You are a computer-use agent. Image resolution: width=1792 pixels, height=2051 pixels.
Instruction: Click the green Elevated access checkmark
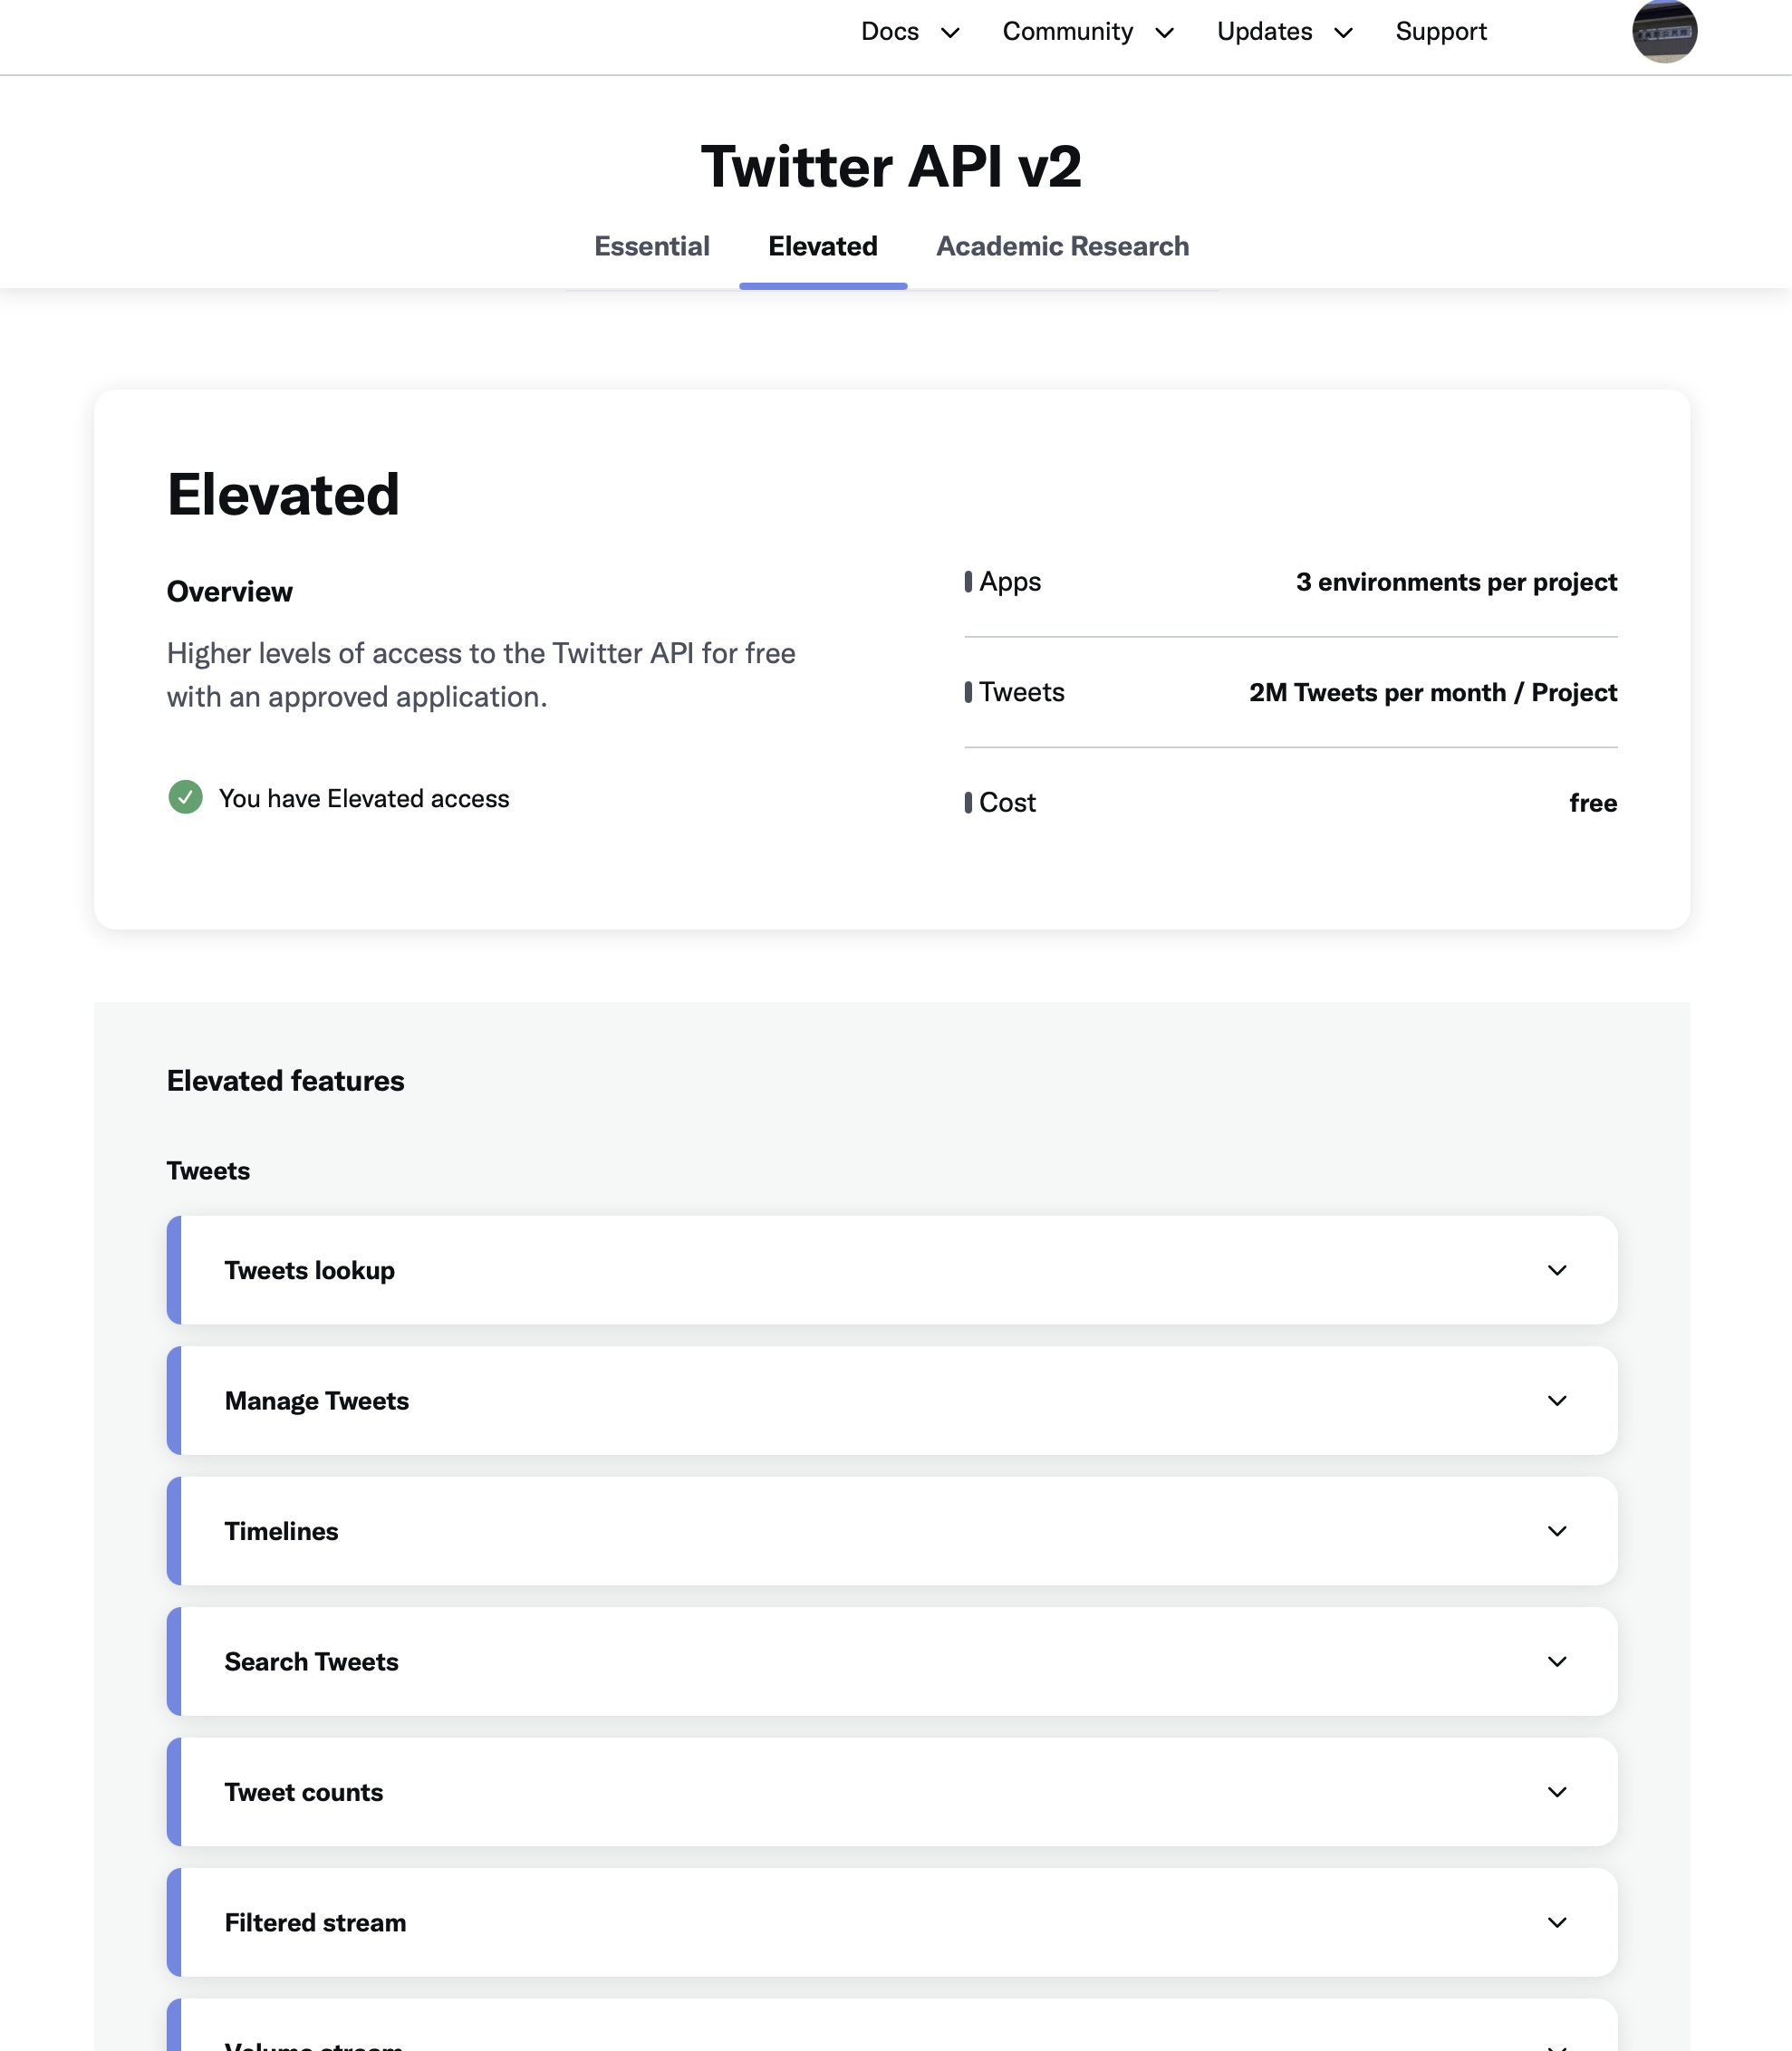click(x=185, y=797)
